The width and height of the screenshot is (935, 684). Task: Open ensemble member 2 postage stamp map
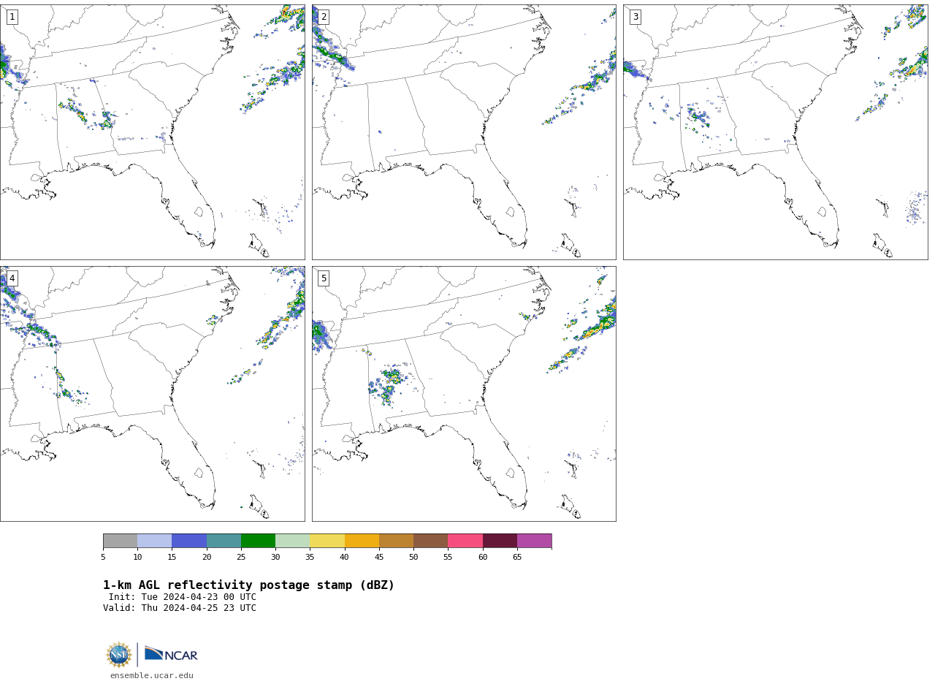point(464,132)
